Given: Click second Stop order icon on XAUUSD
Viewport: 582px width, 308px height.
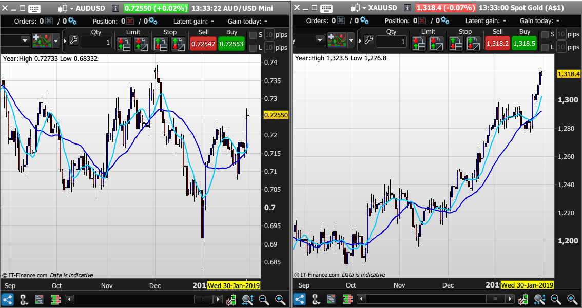Looking at the screenshot, I should click(474, 43).
